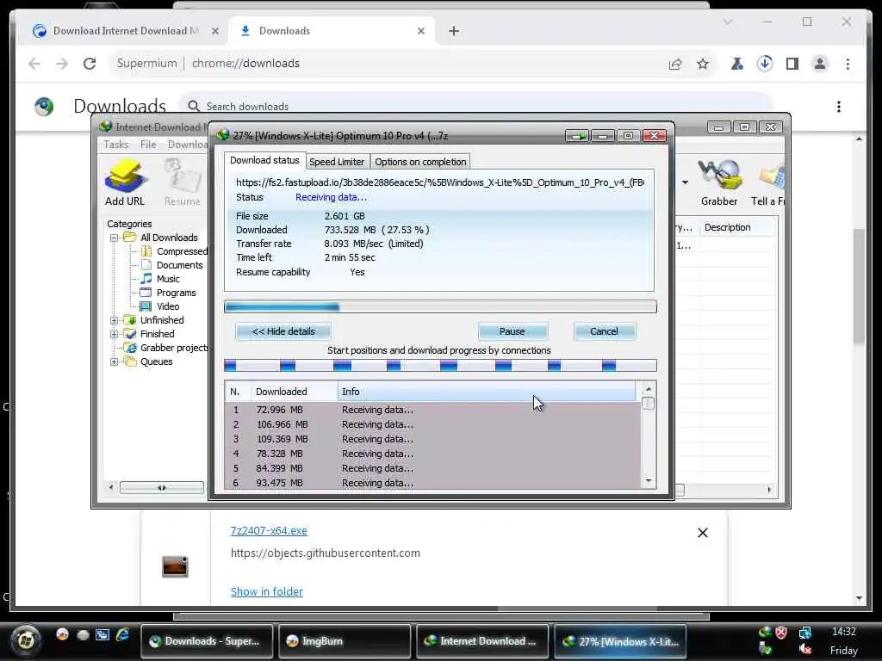
Task: Open the browser downloads toolbar icon
Action: (764, 64)
